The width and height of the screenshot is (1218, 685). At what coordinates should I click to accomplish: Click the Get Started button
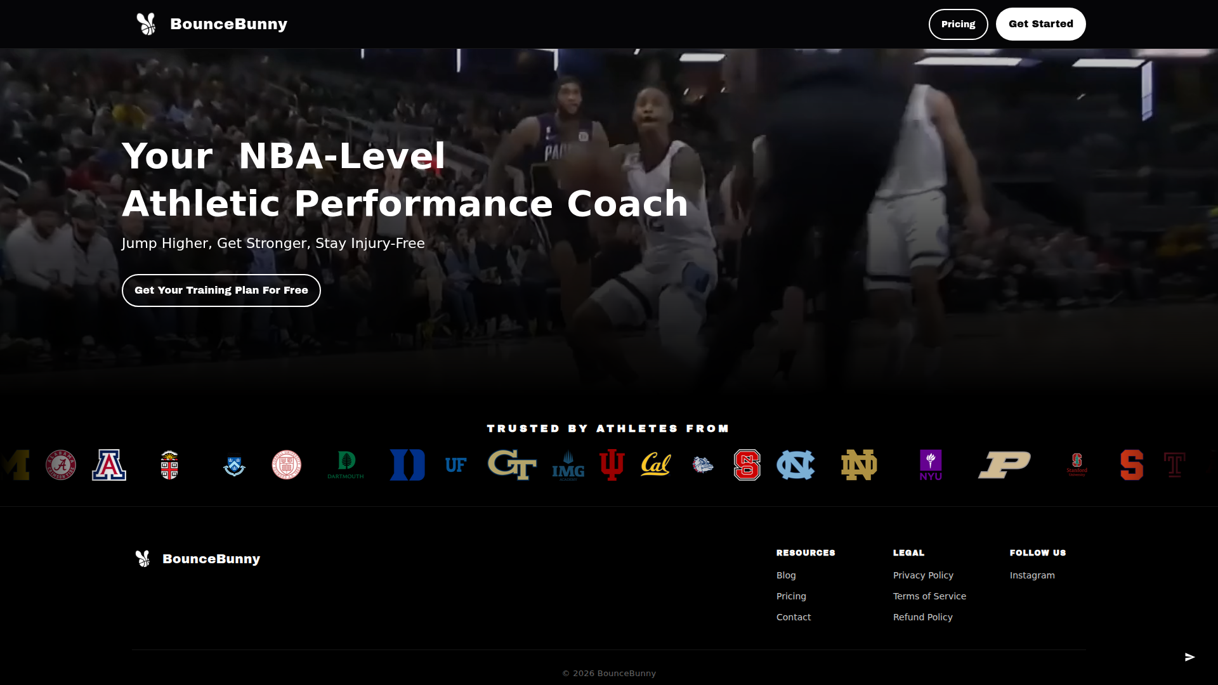(x=1040, y=24)
